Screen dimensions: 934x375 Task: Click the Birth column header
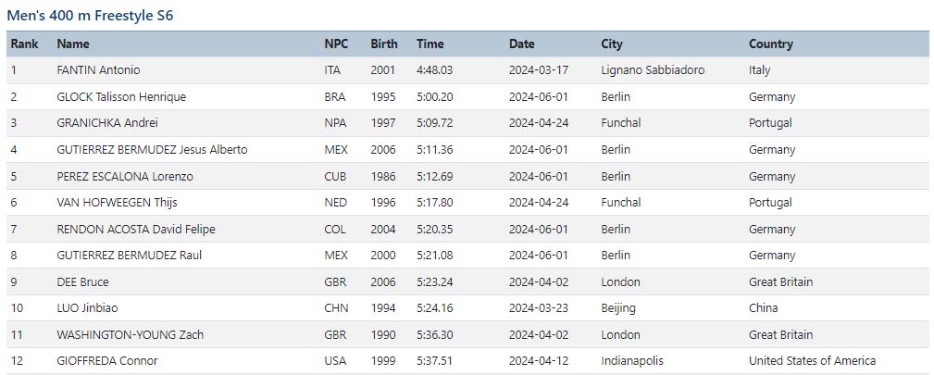tap(384, 44)
